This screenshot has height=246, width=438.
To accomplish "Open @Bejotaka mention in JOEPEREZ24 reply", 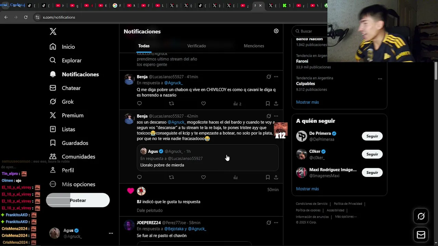I will (173, 229).
